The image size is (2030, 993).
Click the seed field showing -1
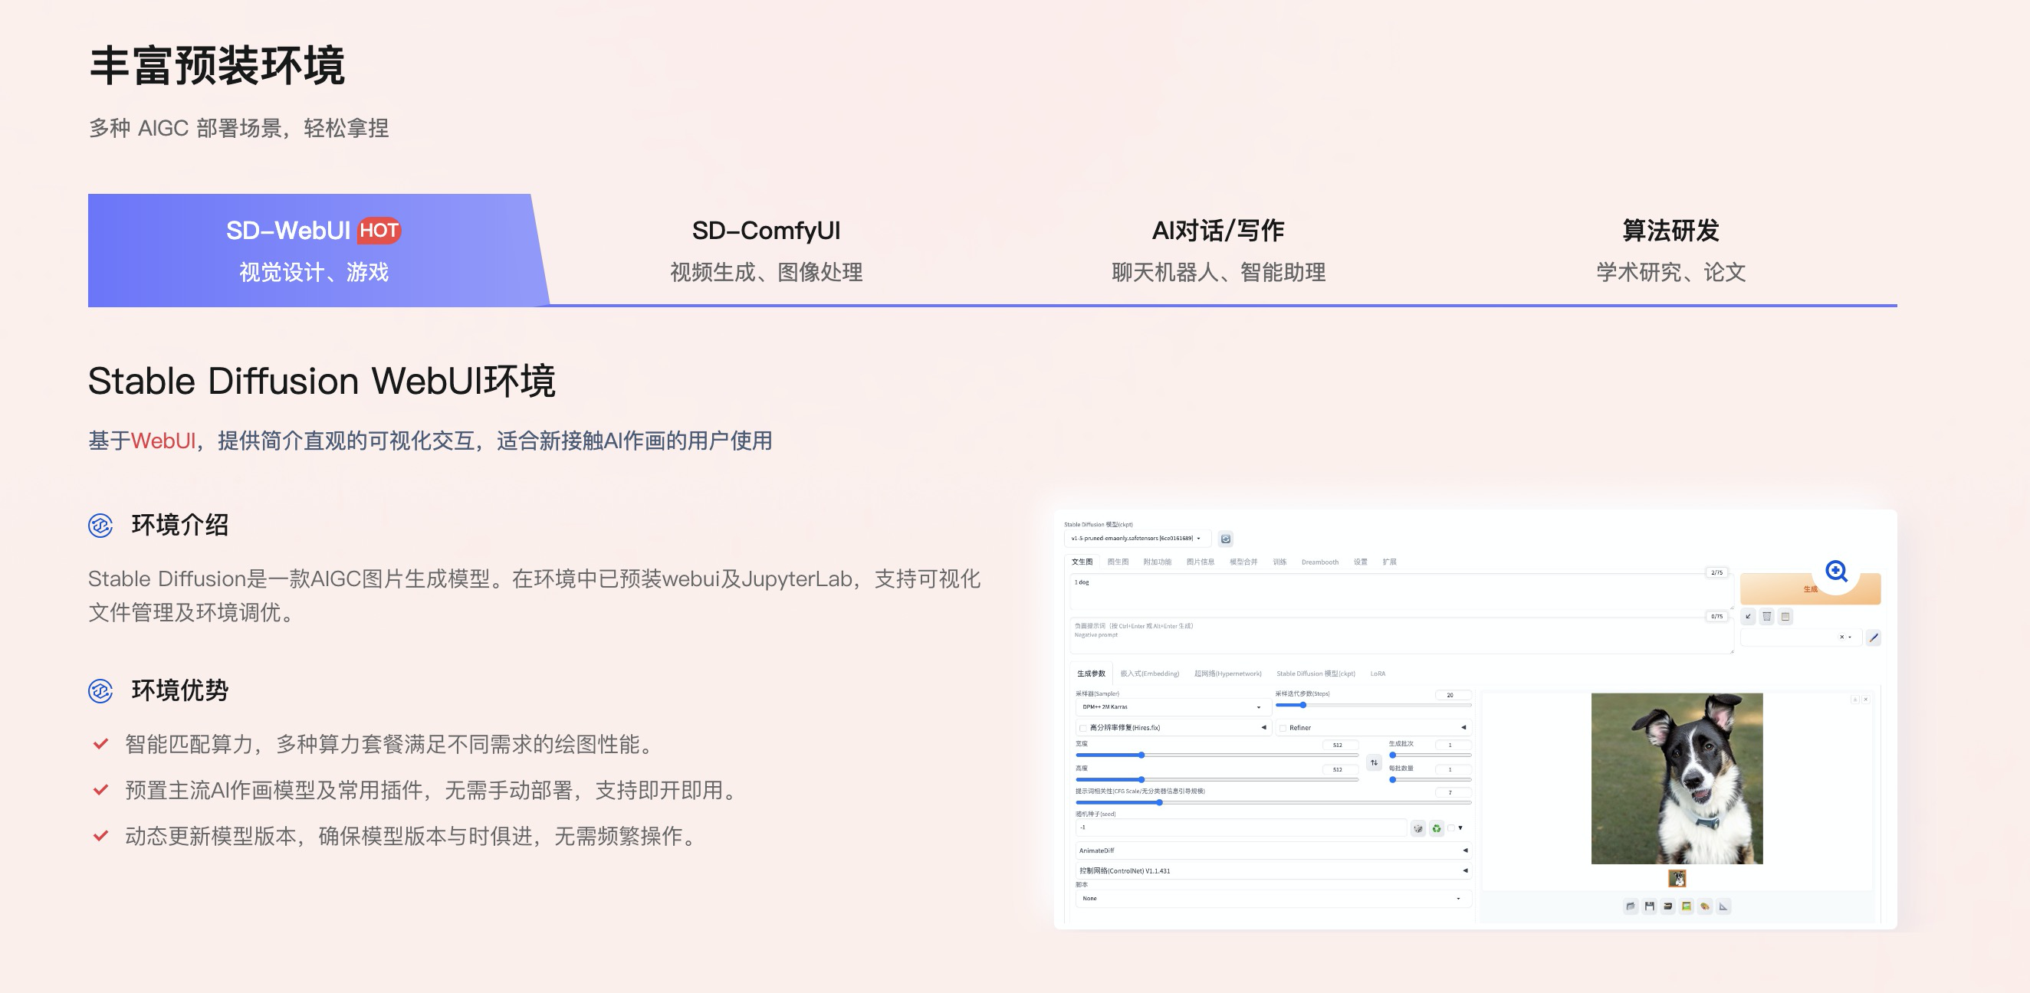click(1240, 827)
